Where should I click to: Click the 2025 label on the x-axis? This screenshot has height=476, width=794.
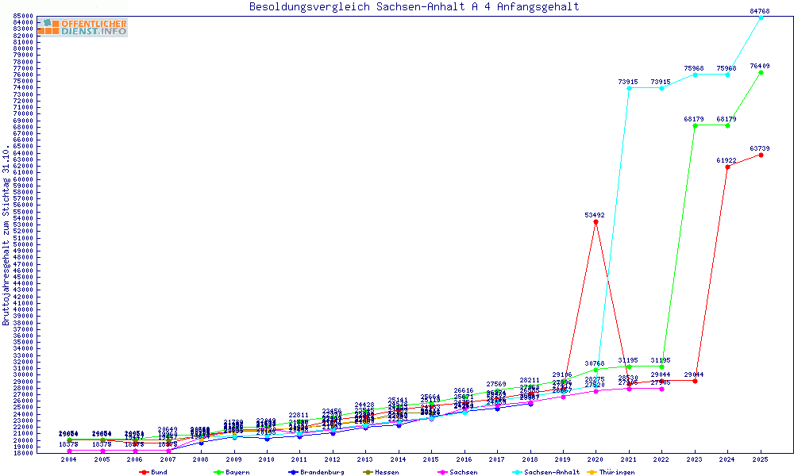[x=761, y=459]
